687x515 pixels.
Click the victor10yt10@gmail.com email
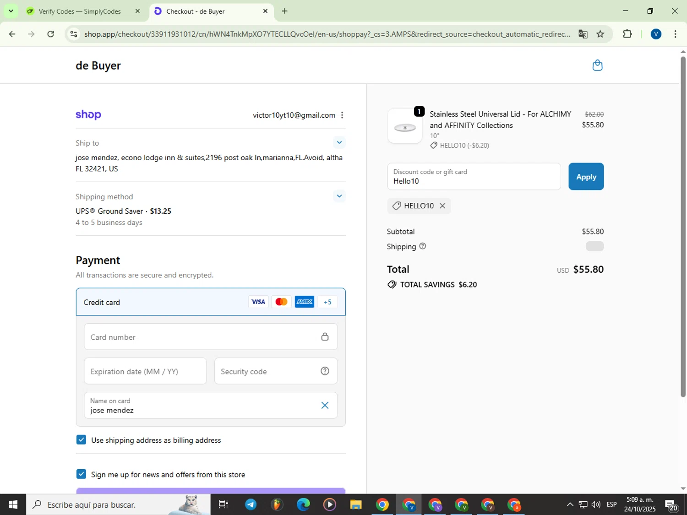coord(294,115)
